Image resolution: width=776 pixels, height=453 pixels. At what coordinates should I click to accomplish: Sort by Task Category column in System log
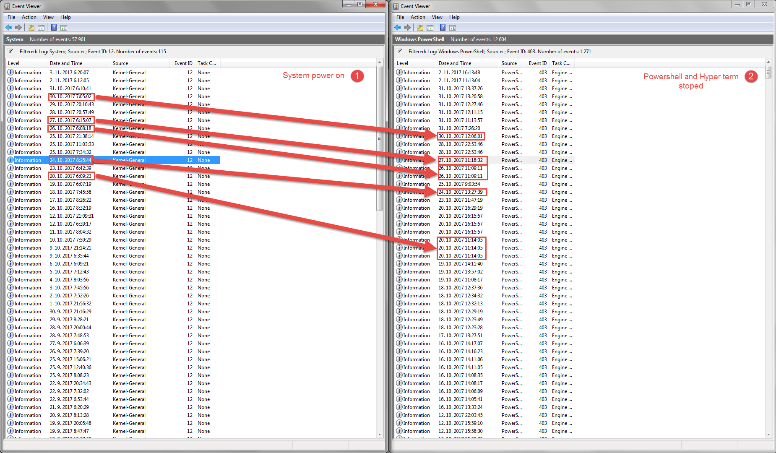tap(208, 63)
